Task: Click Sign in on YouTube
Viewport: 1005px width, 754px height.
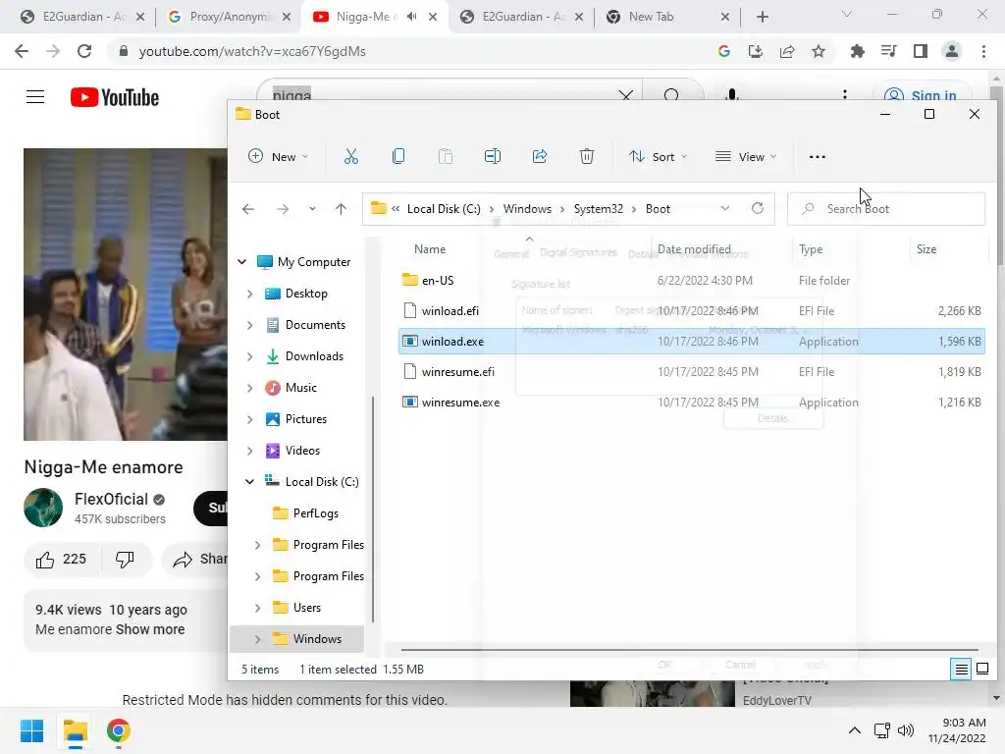Action: 922,95
